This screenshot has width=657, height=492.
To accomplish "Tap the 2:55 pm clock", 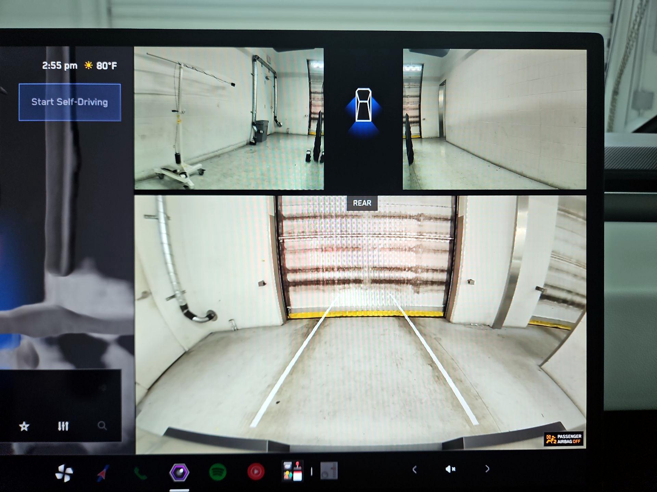I will [x=60, y=66].
